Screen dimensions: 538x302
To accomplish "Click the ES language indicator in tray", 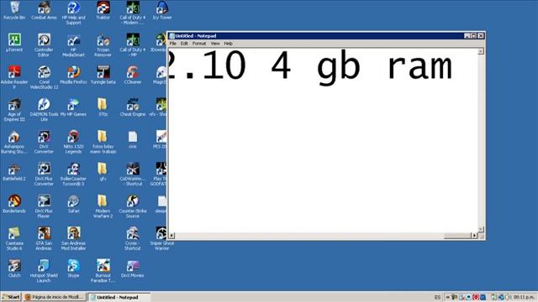I will click(437, 297).
